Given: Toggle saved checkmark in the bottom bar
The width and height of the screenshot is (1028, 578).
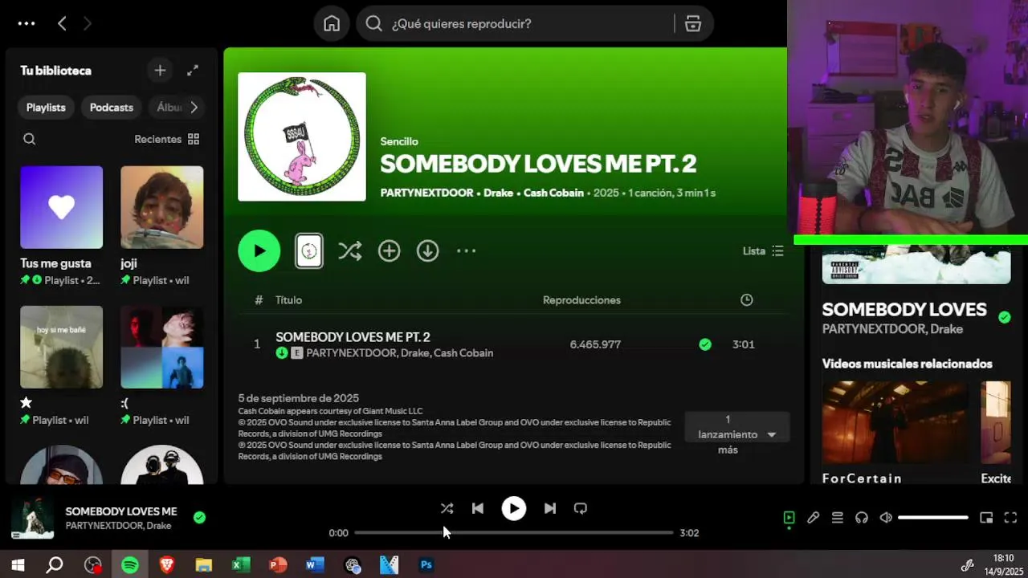Looking at the screenshot, I should [199, 518].
